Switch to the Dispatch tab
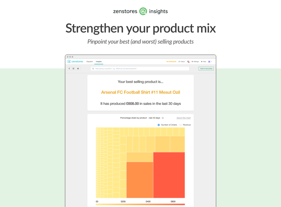The height and width of the screenshot is (207, 281). click(x=90, y=61)
